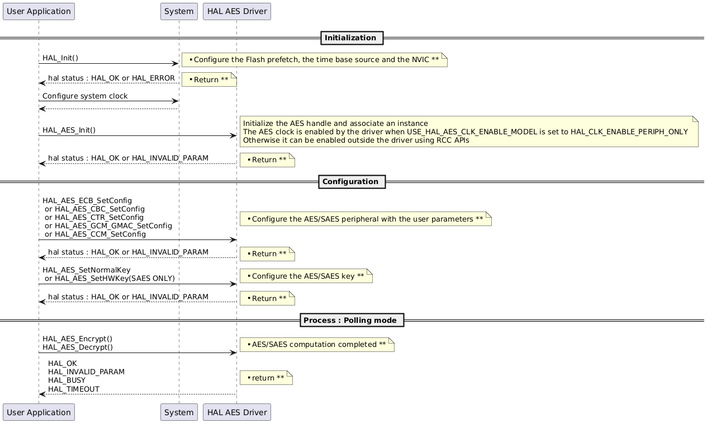Click the bottom System participant box
The width and height of the screenshot is (707, 423).
pos(178,412)
